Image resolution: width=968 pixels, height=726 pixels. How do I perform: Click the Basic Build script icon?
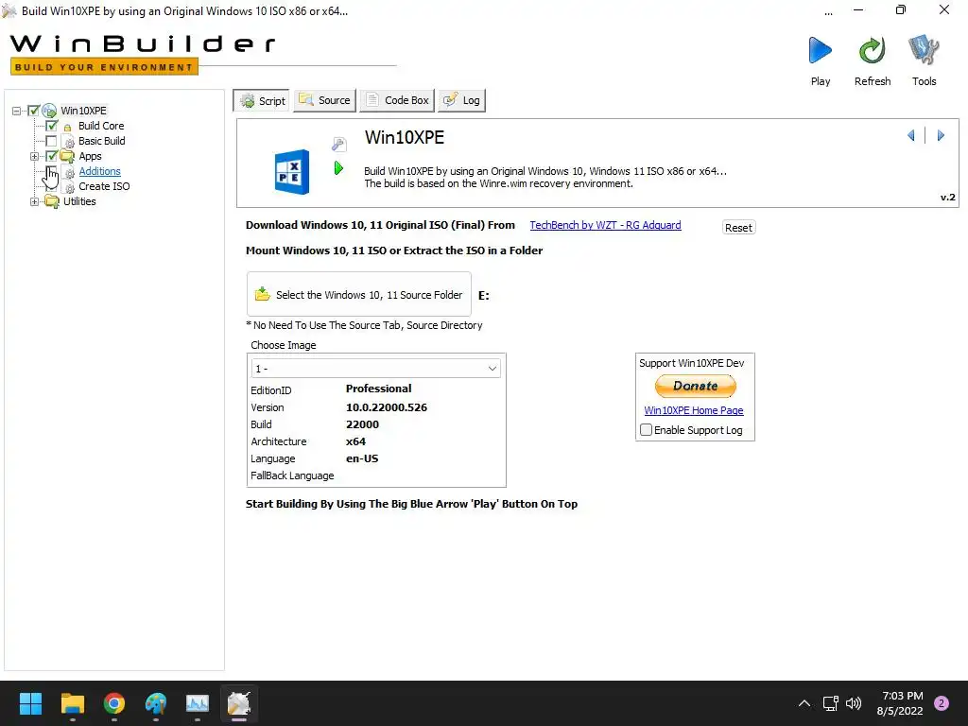pos(69,142)
